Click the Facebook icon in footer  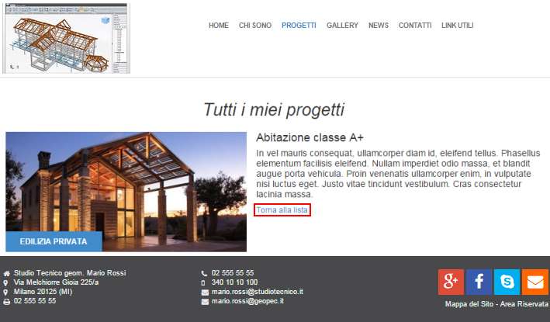[479, 281]
